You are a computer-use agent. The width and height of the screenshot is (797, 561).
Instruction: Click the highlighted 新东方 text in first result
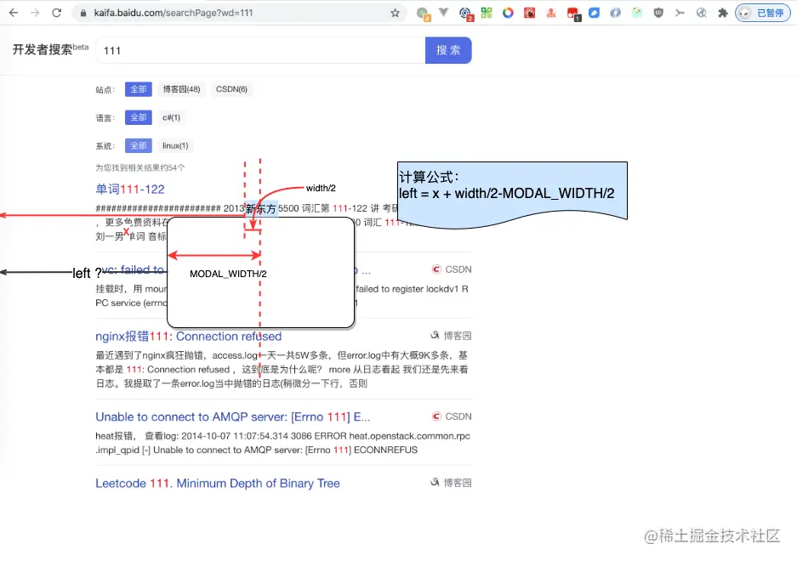point(261,209)
